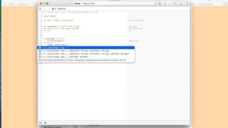Pick print with separator, terminator and toStream

(x=86, y=54)
